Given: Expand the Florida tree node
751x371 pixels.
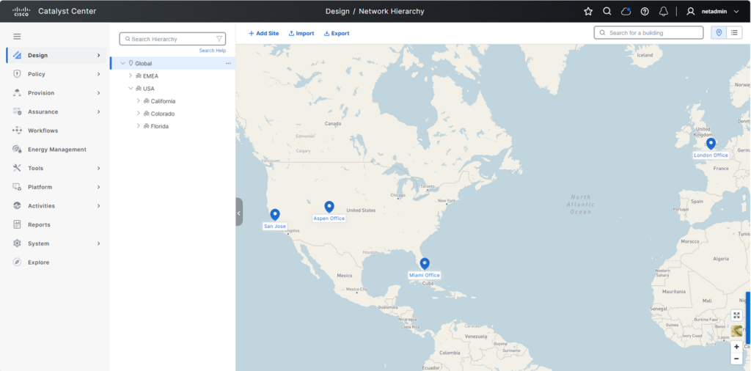Looking at the screenshot, I should (138, 126).
